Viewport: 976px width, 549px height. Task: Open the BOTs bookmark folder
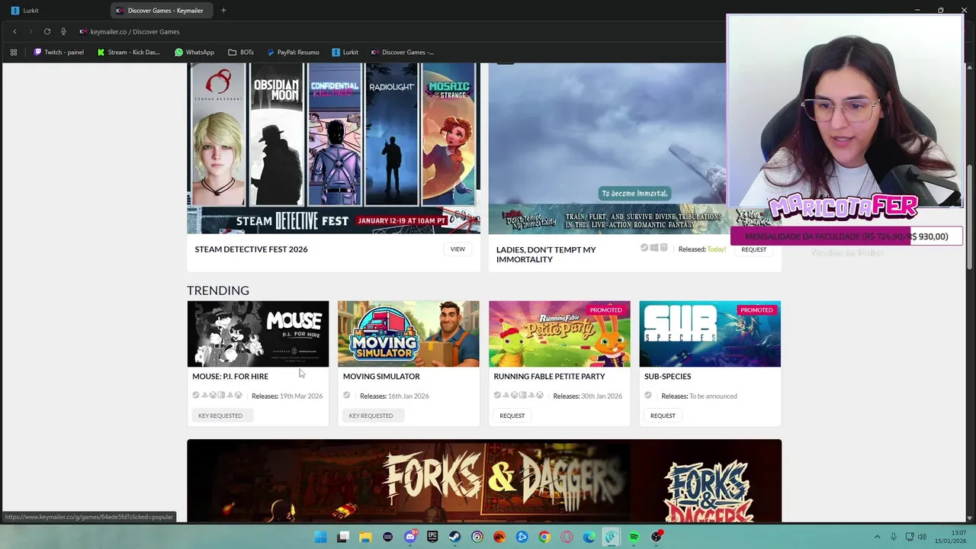pos(241,53)
